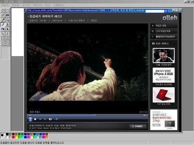Click the next track button in player
The height and width of the screenshot is (145, 194).
coord(45,119)
